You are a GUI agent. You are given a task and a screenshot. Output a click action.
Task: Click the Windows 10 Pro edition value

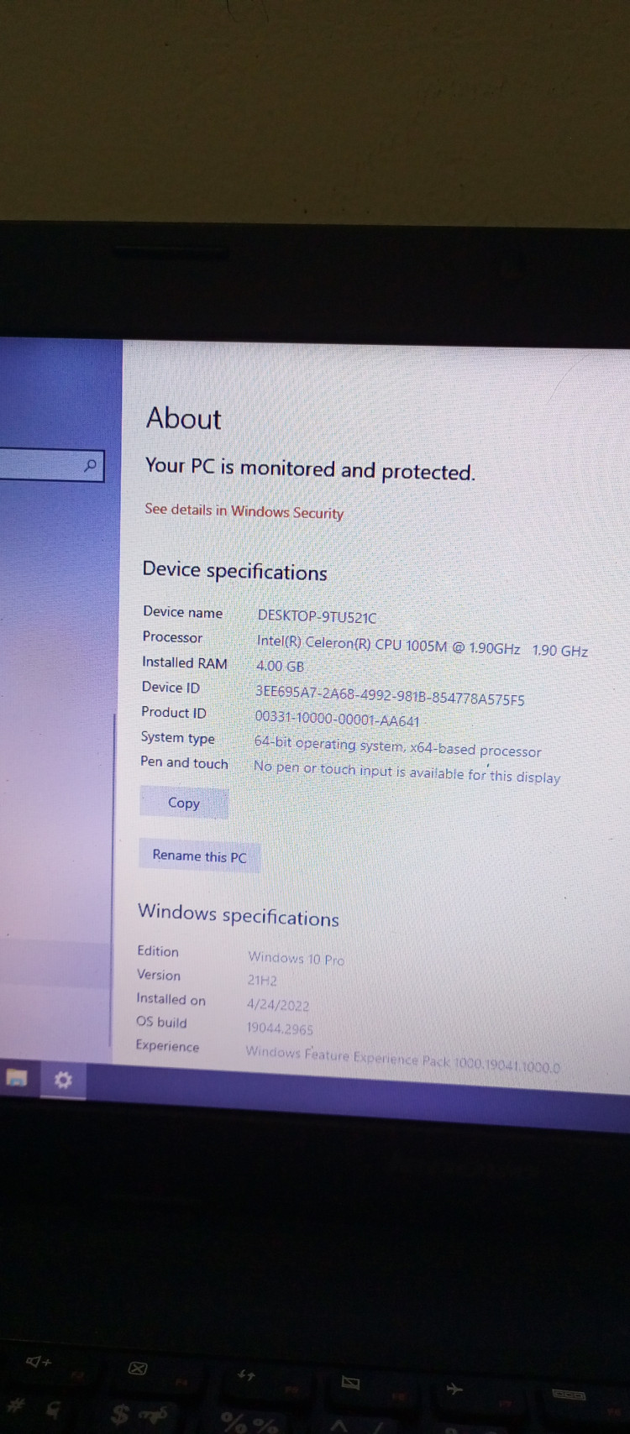point(296,958)
